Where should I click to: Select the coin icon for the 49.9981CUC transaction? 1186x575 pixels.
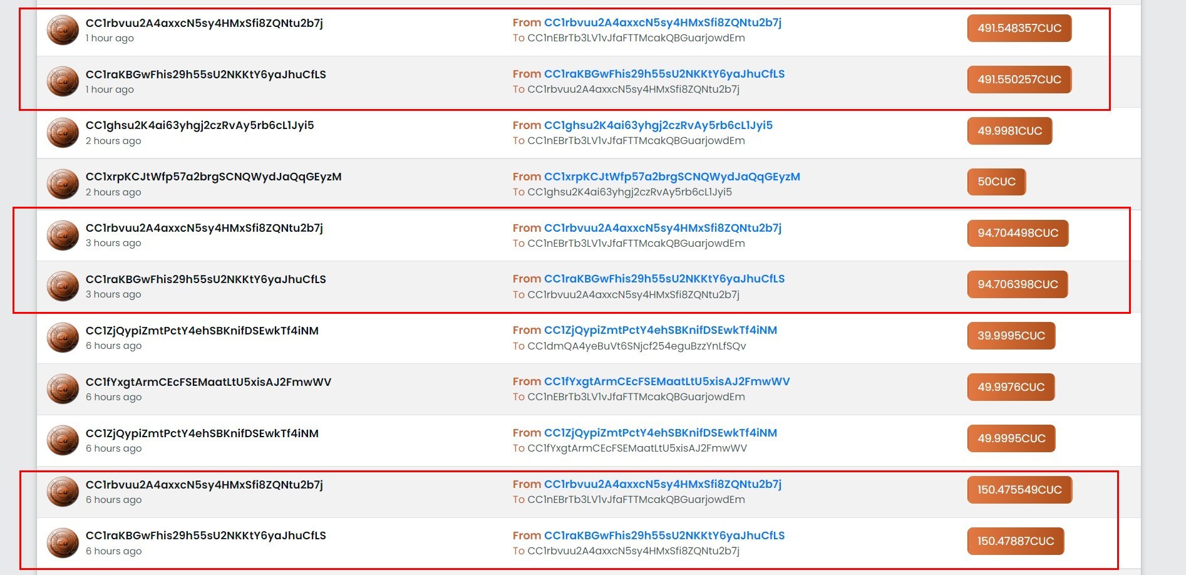pos(63,133)
